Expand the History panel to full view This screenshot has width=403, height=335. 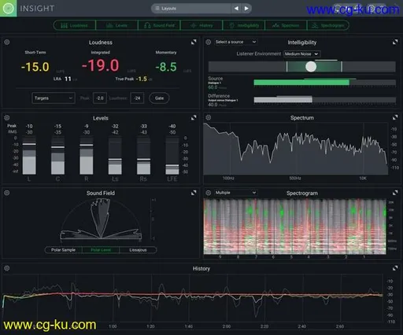(395, 268)
